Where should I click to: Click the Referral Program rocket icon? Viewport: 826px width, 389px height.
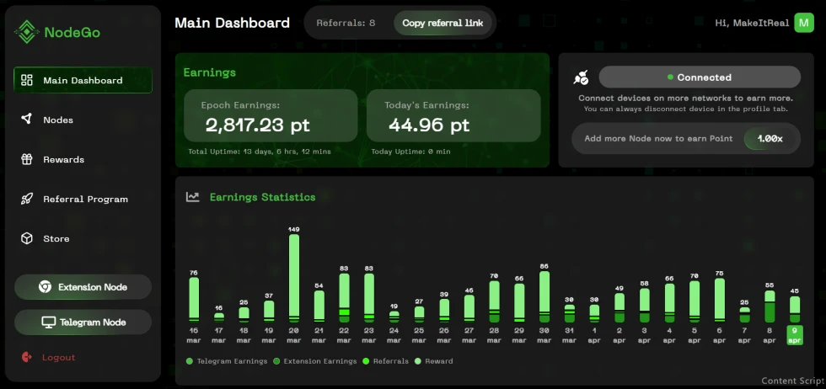tap(26, 199)
